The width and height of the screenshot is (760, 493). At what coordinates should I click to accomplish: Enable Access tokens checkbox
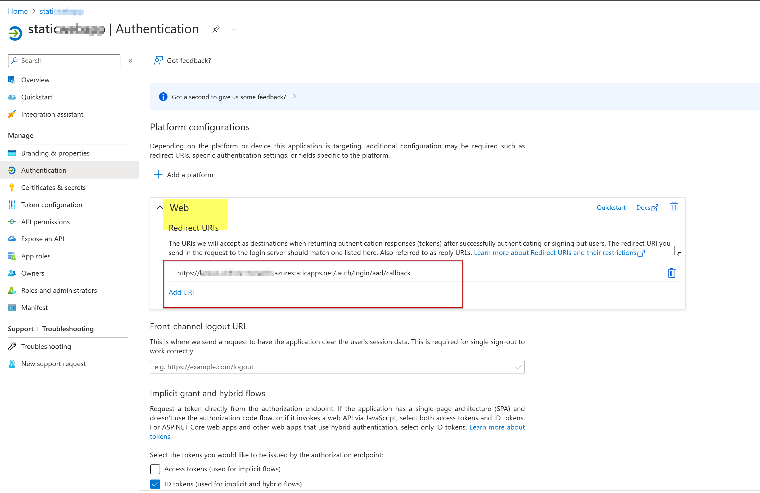tap(155, 469)
